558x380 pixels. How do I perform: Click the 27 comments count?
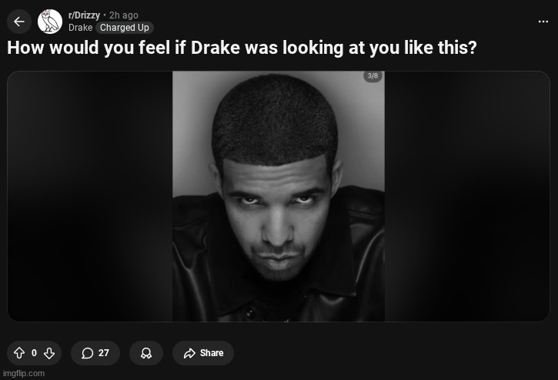104,353
